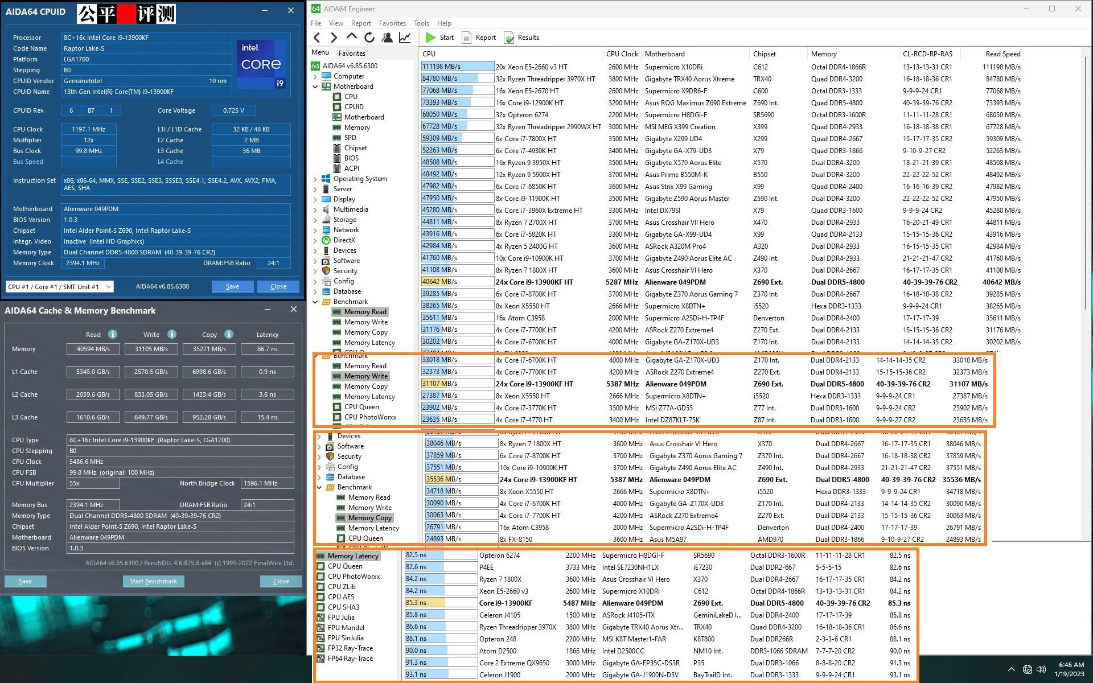The image size is (1093, 683).
Task: Open the user-profile toolbar icon
Action: pyautogui.click(x=387, y=38)
